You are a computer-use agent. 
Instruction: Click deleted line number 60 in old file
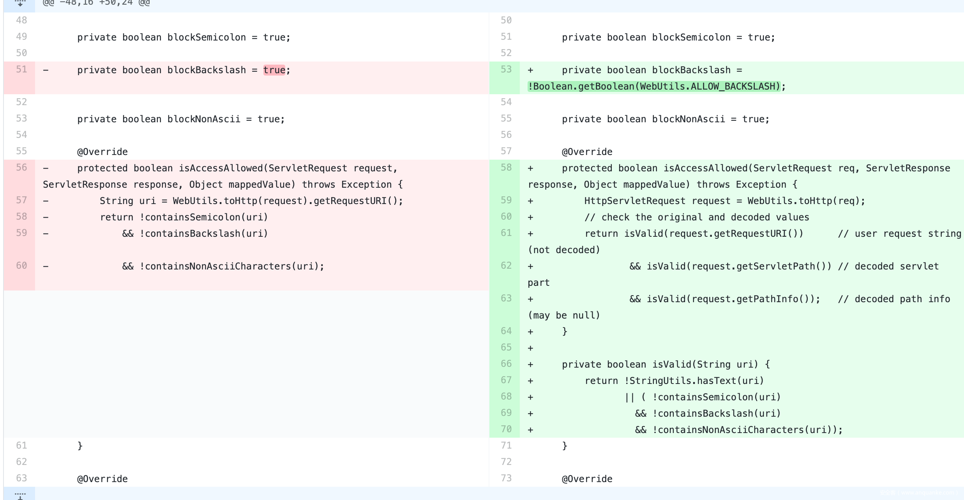(21, 266)
